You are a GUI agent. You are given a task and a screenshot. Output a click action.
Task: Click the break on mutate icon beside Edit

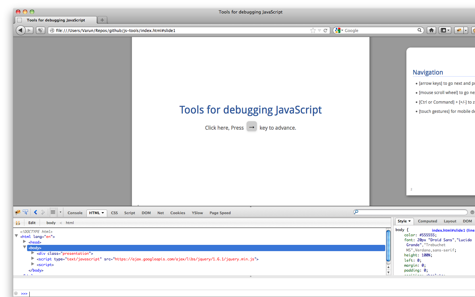tap(18, 223)
